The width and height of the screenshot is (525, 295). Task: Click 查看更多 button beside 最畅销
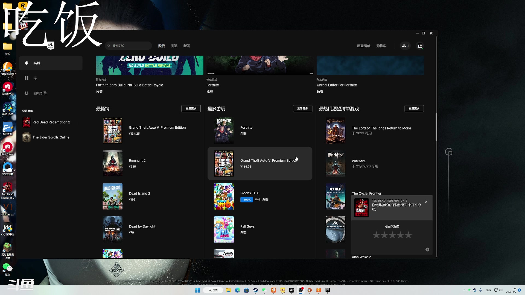click(x=191, y=108)
